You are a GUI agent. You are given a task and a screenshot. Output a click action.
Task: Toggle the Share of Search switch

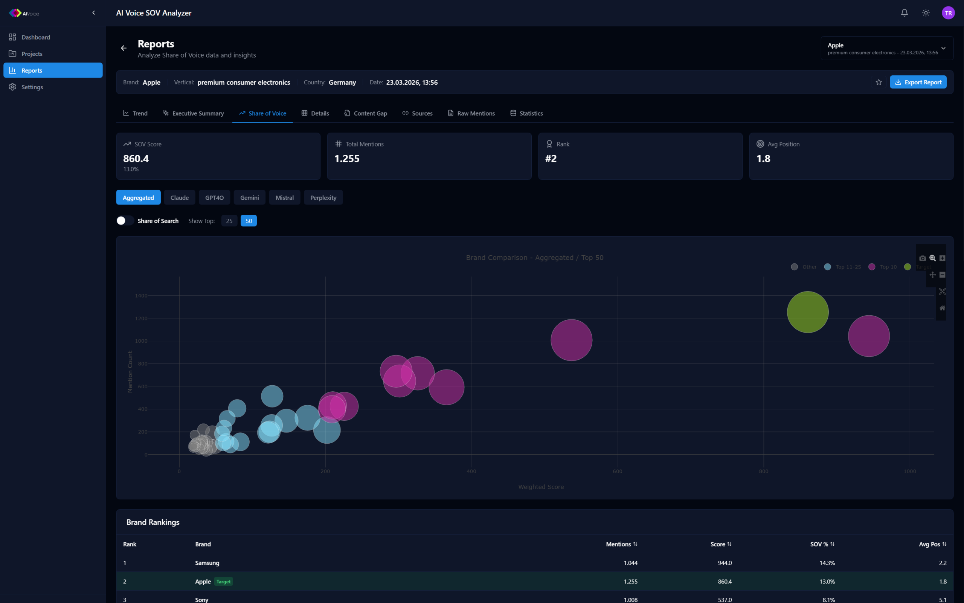point(125,221)
